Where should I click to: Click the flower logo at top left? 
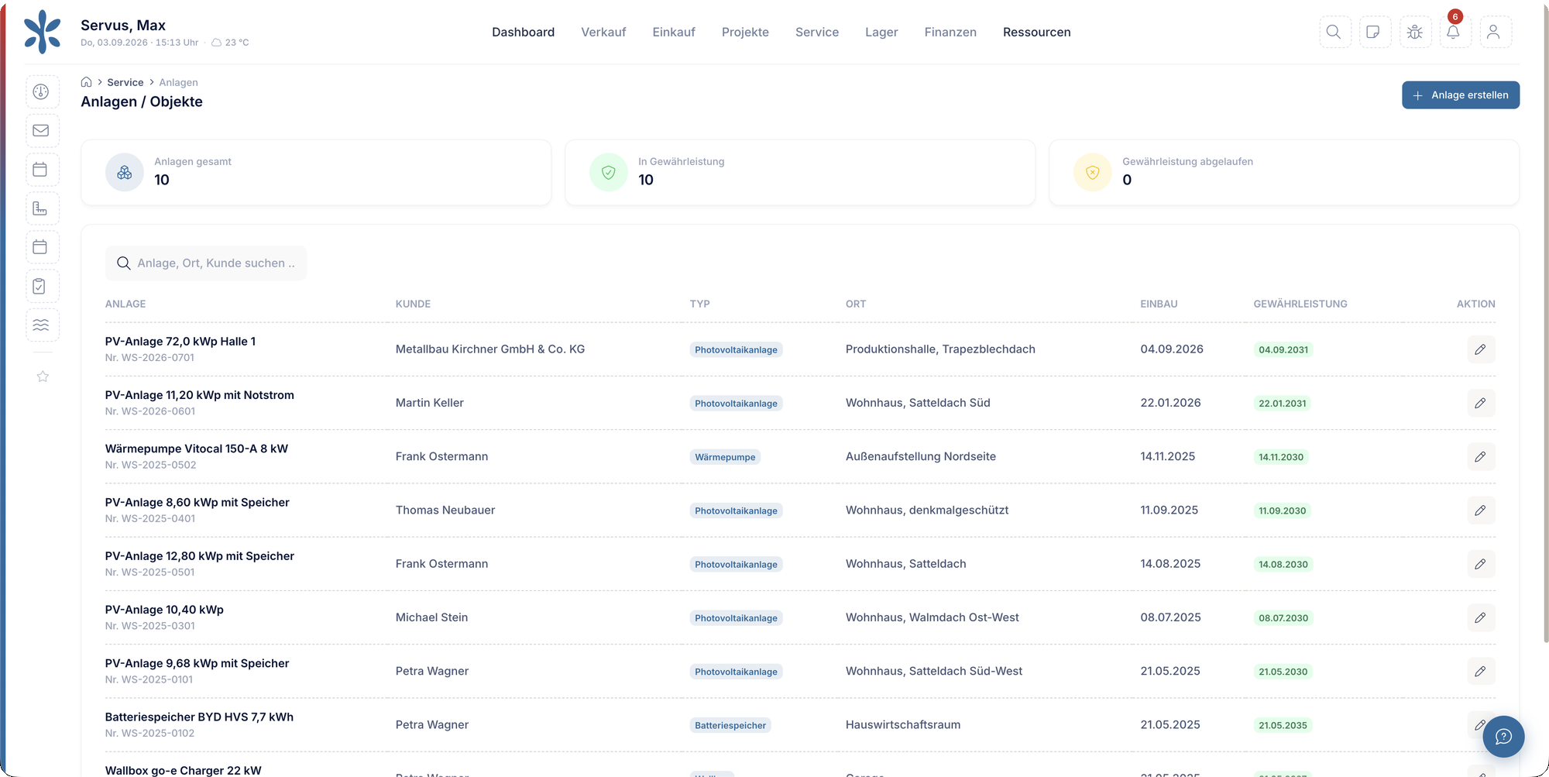point(43,32)
